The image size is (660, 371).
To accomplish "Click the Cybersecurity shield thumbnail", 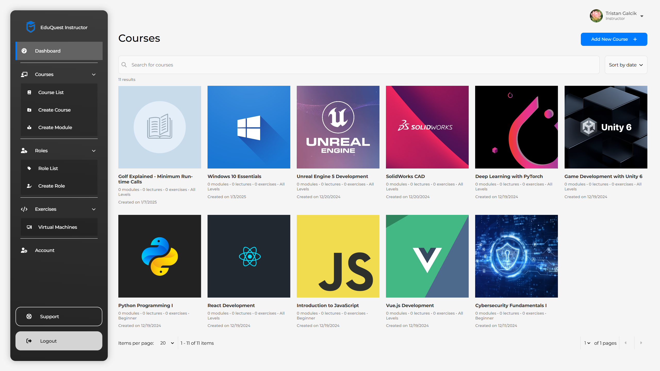I will pyautogui.click(x=516, y=256).
